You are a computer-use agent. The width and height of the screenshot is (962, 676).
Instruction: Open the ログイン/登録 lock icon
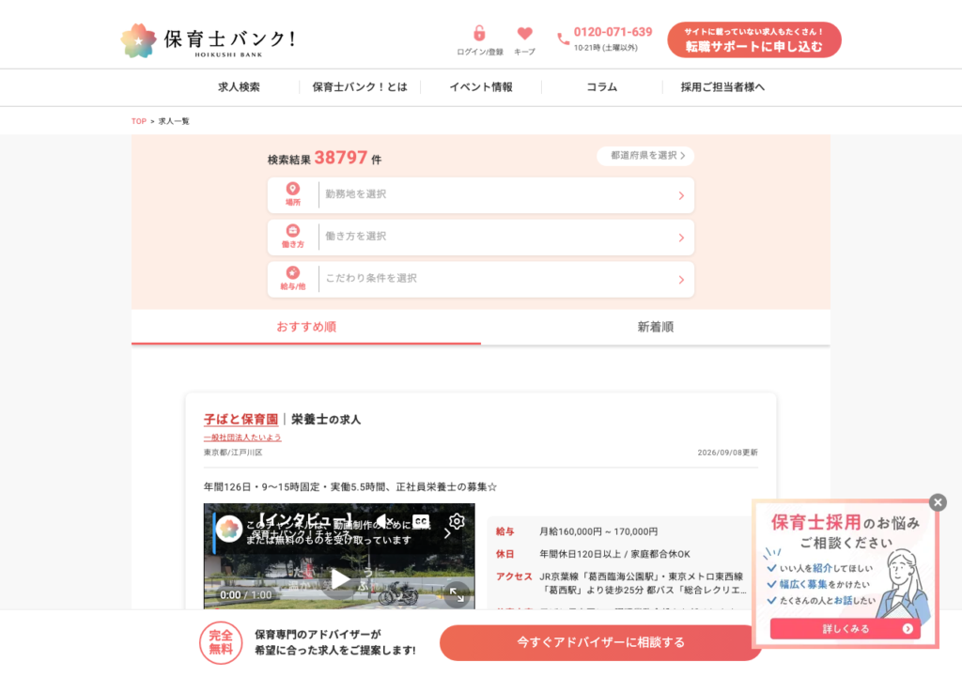pos(479,33)
